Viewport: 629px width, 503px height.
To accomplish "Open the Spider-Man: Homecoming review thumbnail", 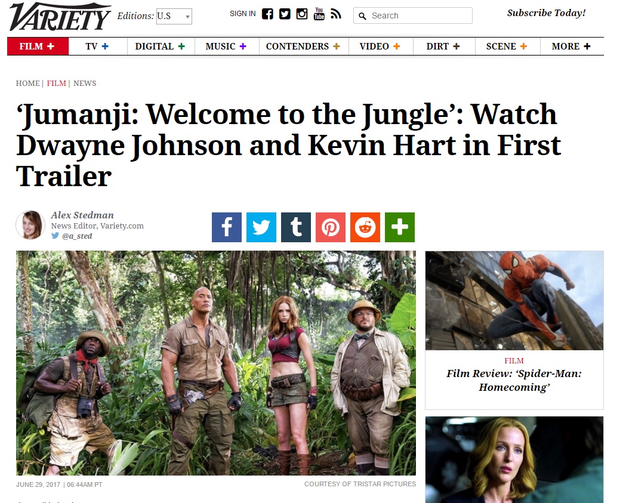I will point(514,301).
